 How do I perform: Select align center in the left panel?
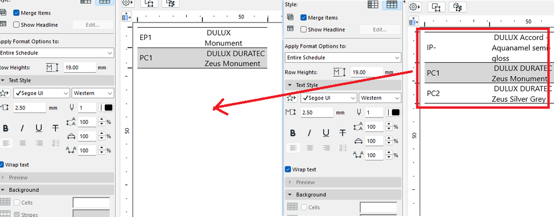[23, 143]
